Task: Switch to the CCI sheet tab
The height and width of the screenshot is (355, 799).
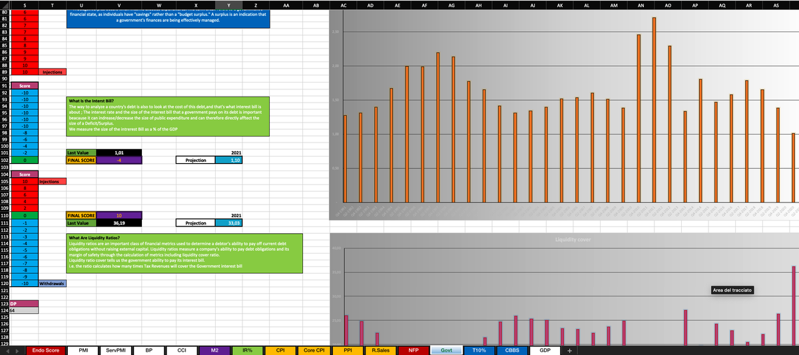Action: click(x=182, y=350)
